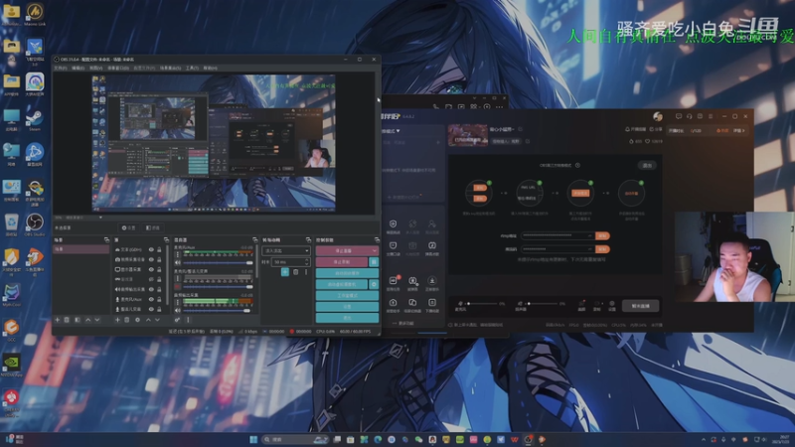Lock the 麦克风/Aux source row

pyautogui.click(x=159, y=300)
